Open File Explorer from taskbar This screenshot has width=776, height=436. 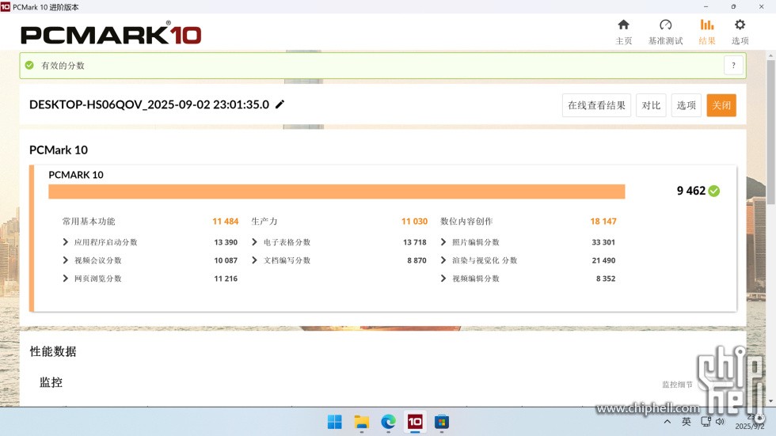point(362,422)
